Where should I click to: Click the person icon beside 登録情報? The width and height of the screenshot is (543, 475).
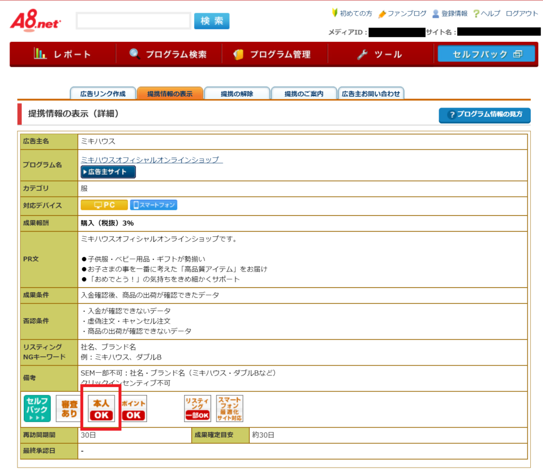point(436,13)
